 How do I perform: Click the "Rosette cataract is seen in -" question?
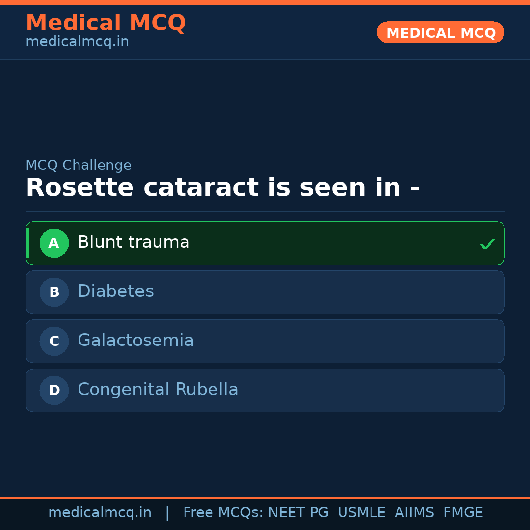pyautogui.click(x=222, y=188)
